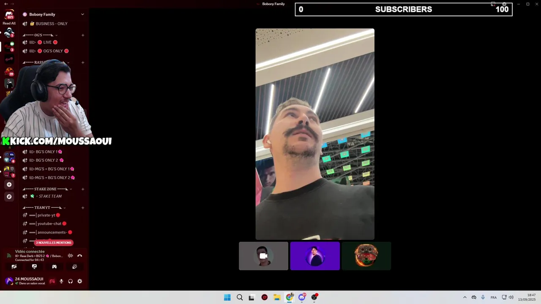Open the server icon with 19 notification badge
Screen dimensions: 541x304
[9, 71]
